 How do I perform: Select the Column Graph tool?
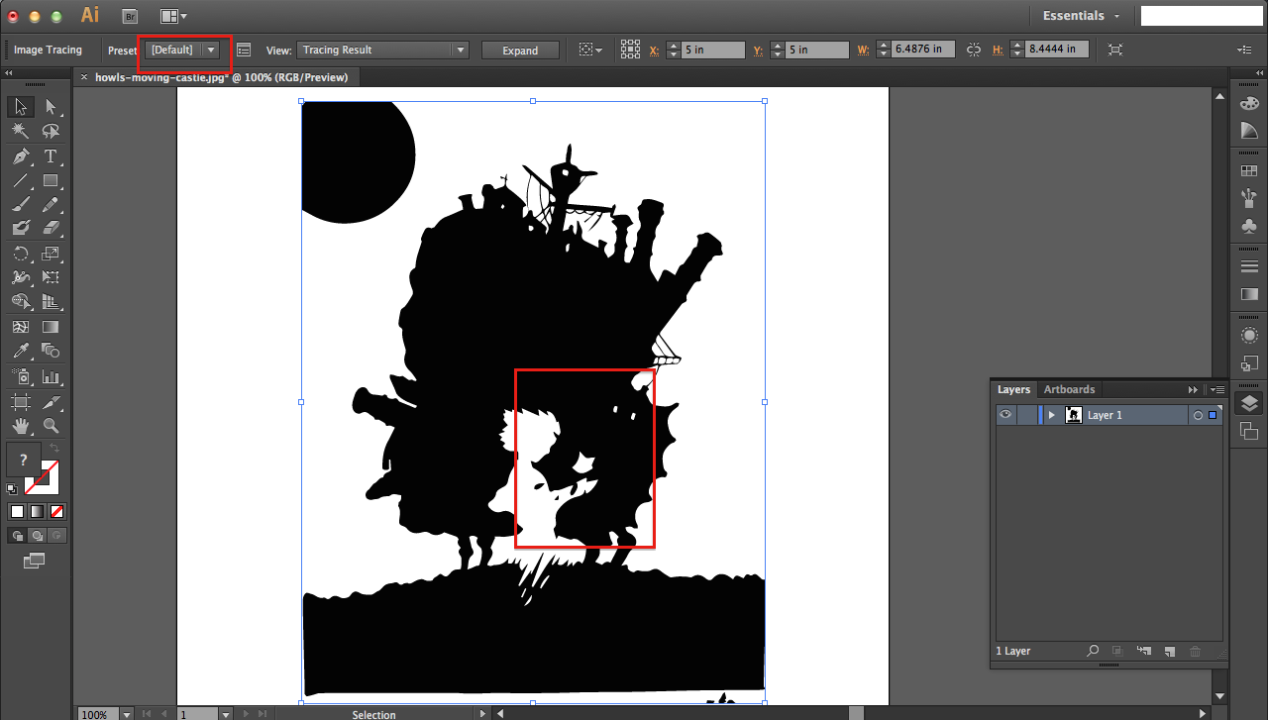pos(51,376)
